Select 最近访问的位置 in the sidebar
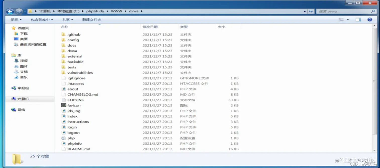 point(33,45)
